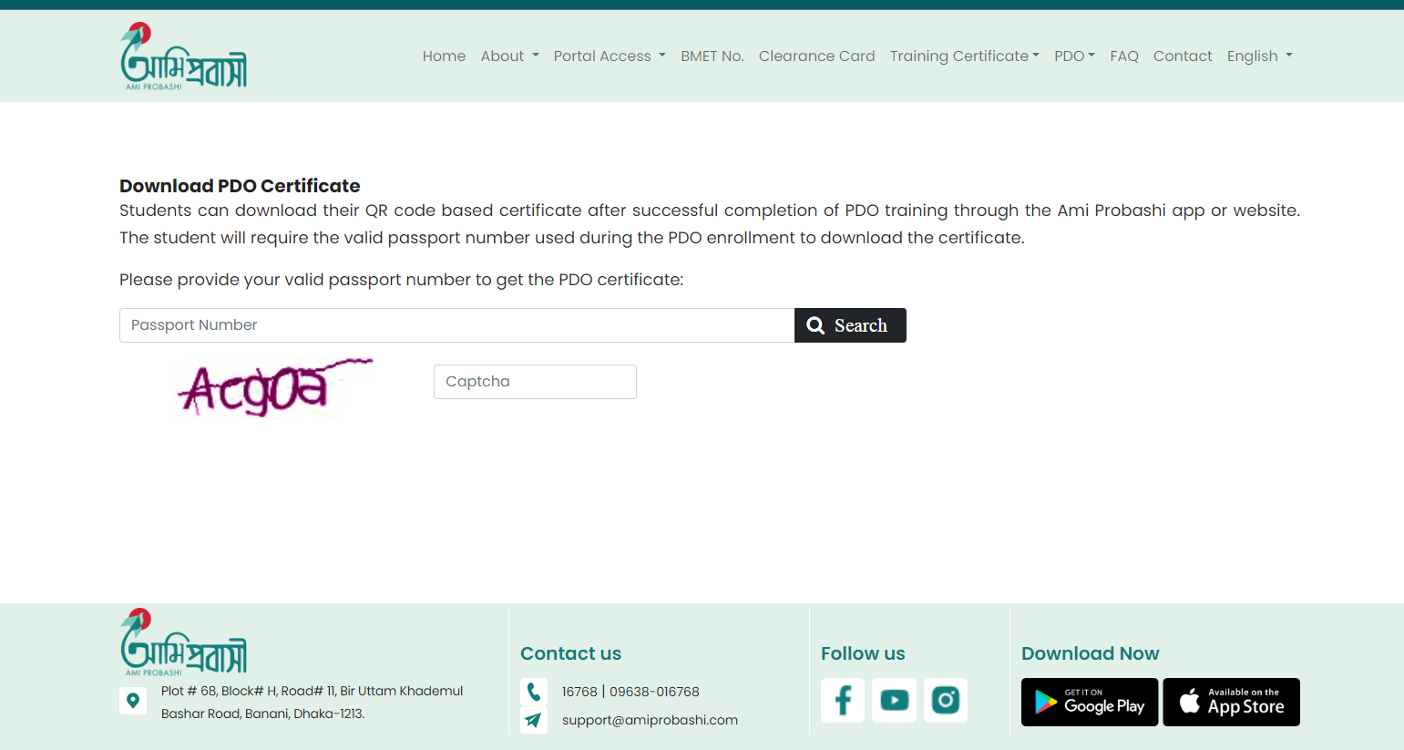Click the App Store download badge
Viewport: 1404px width, 750px height.
1231,702
